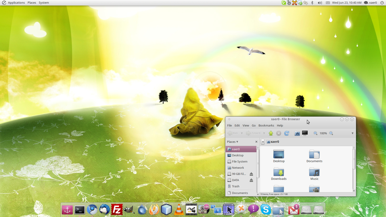
Task: Click the Back button in File Browser
Action: pyautogui.click(x=233, y=133)
